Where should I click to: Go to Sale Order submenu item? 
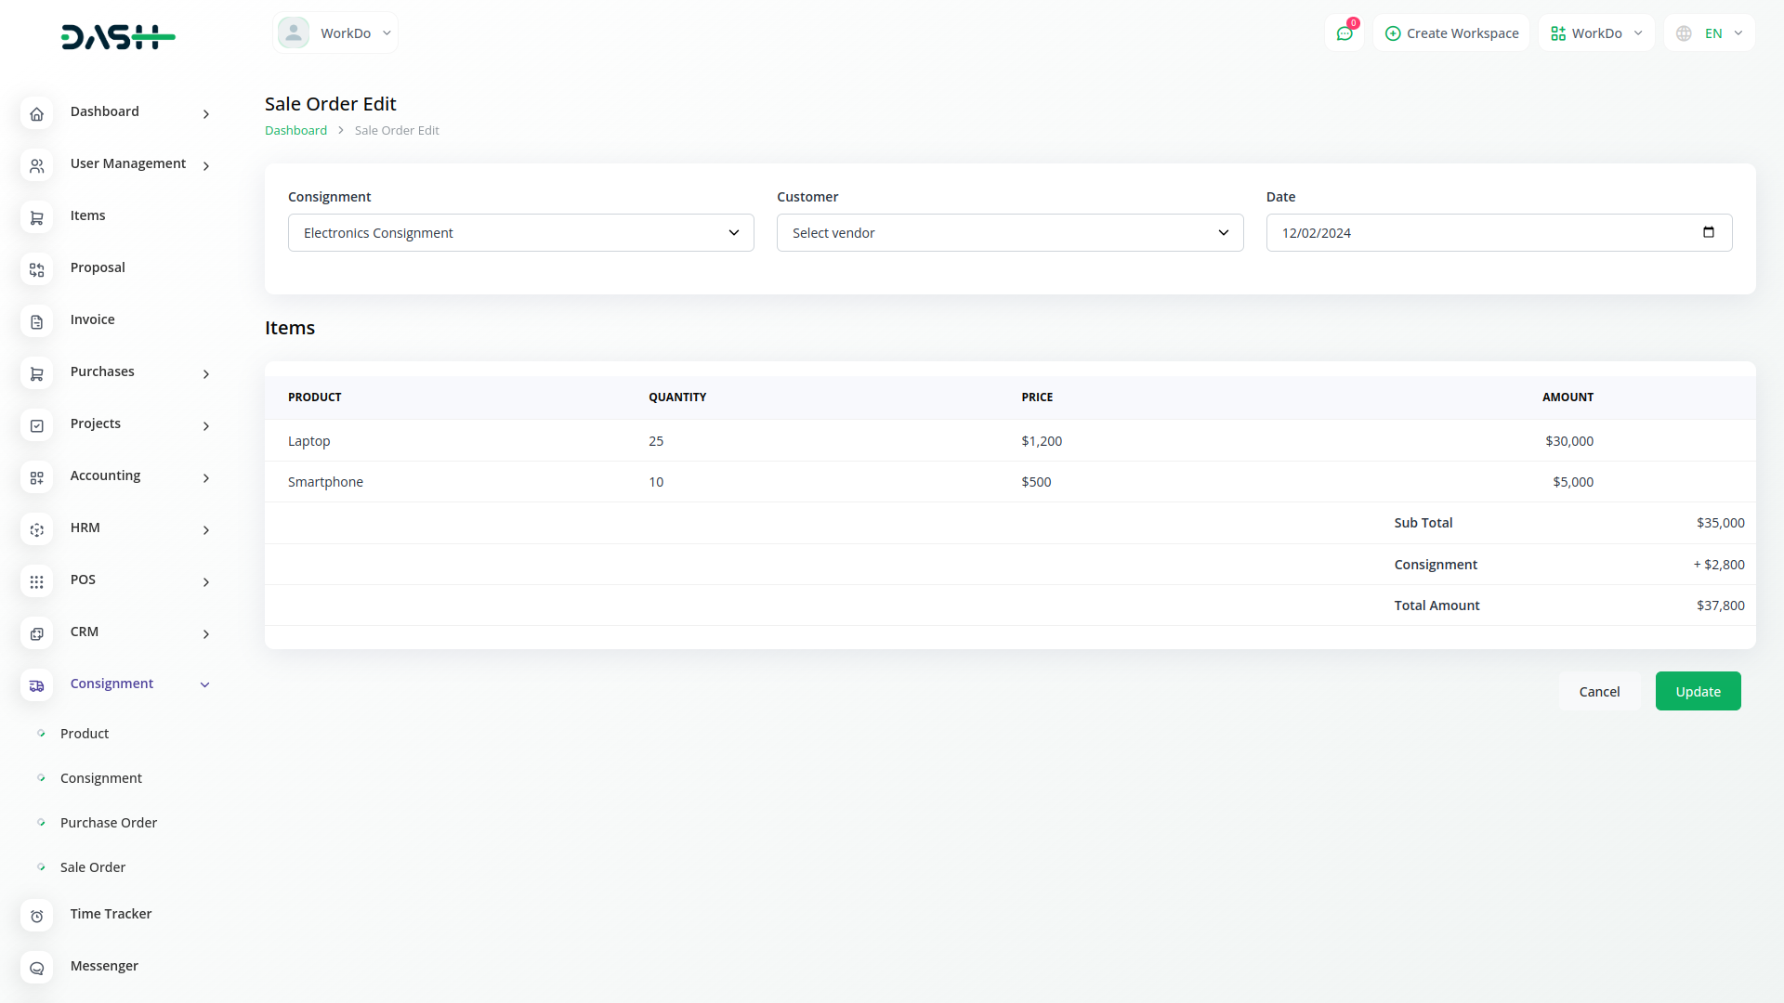(x=93, y=867)
